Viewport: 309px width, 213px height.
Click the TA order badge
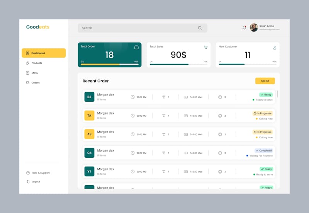point(89,116)
